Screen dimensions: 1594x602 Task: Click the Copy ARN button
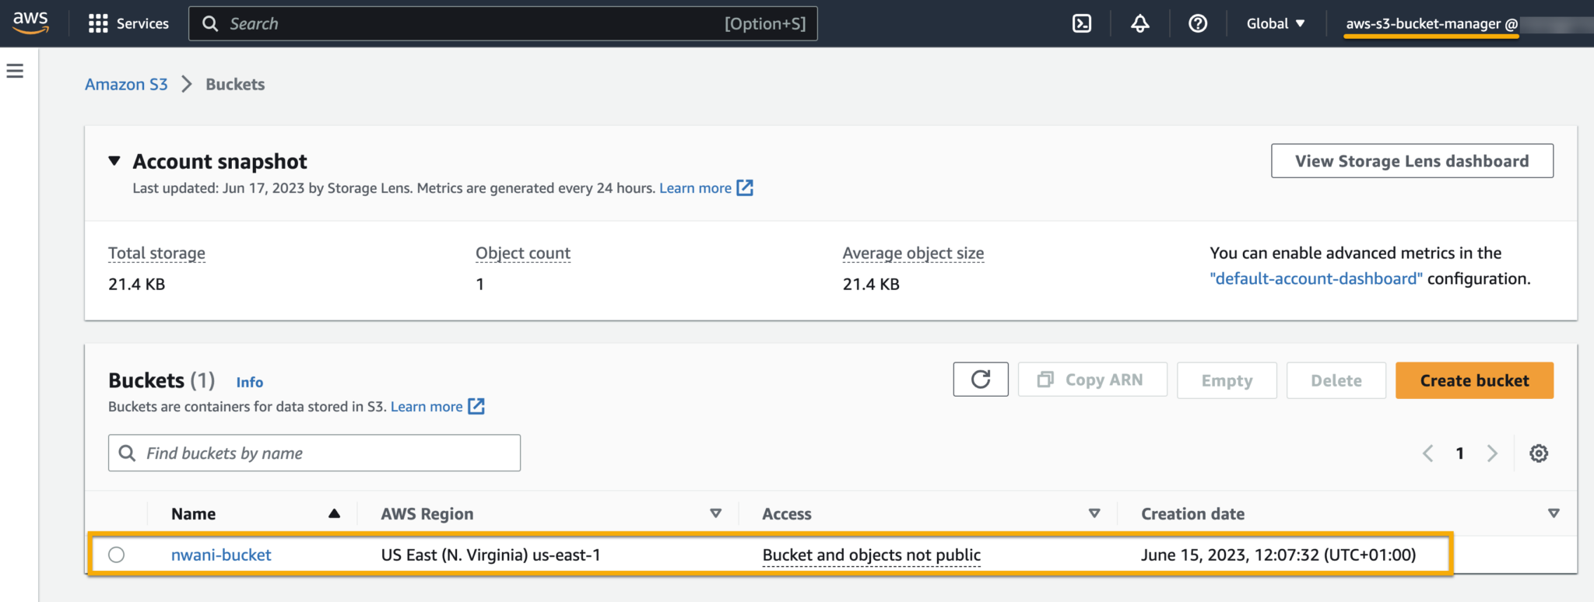point(1092,380)
